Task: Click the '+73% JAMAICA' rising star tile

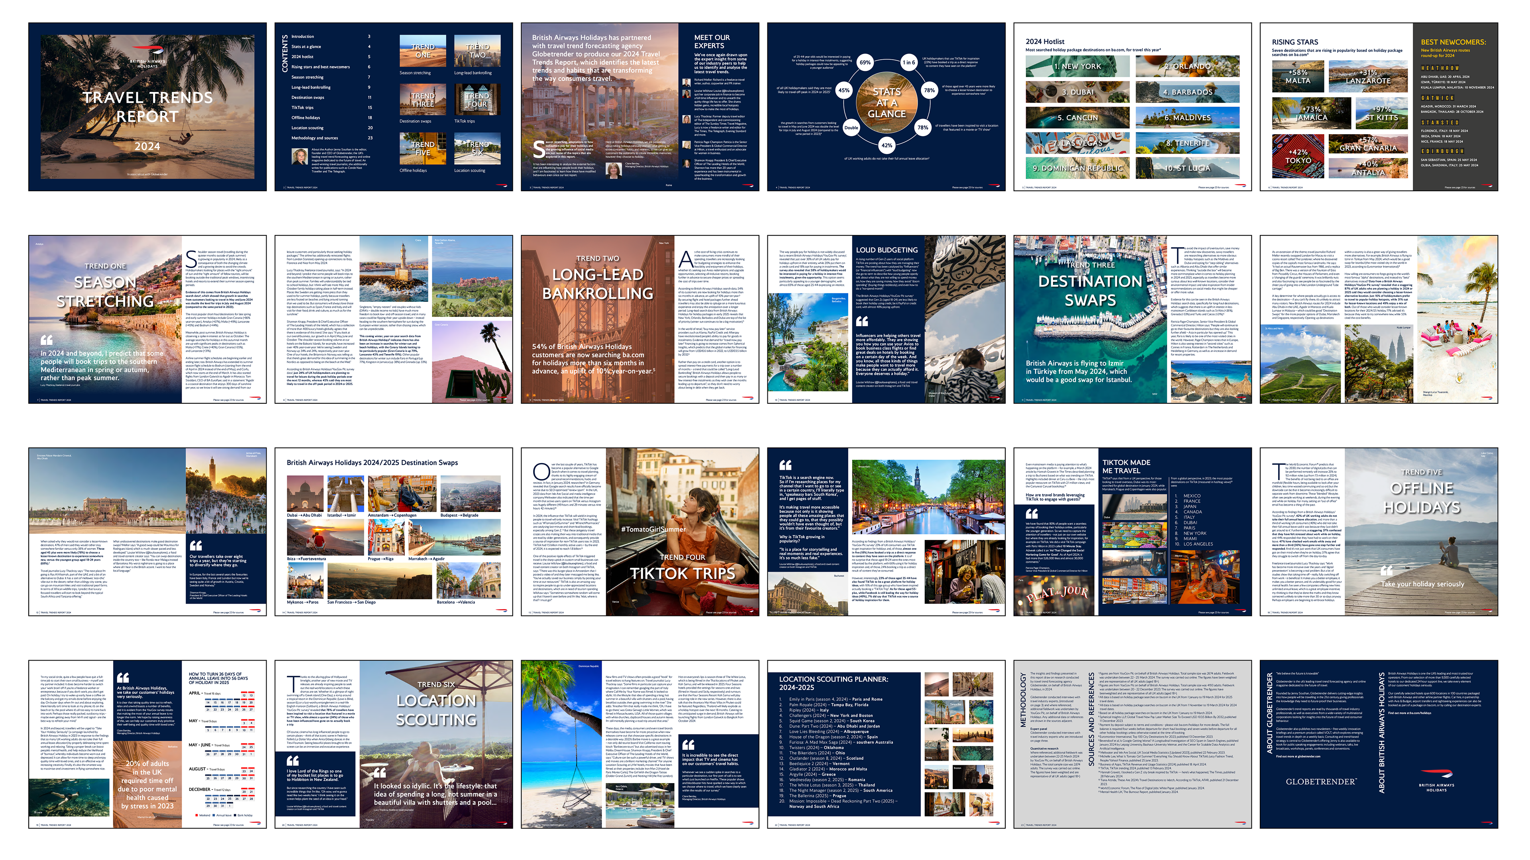Action: [1311, 113]
